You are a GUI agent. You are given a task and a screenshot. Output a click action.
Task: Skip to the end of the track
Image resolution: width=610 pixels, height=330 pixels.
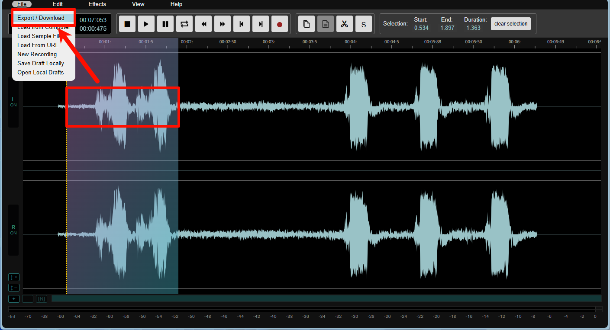tap(261, 24)
